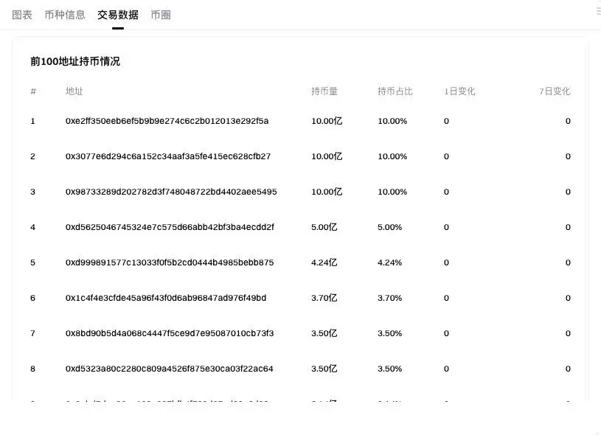The height and width of the screenshot is (435, 601).
Task: Open the 币种信息 tab
Action: pos(65,15)
